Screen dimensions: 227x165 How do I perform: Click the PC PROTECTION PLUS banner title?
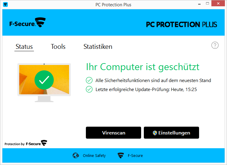[182, 24]
